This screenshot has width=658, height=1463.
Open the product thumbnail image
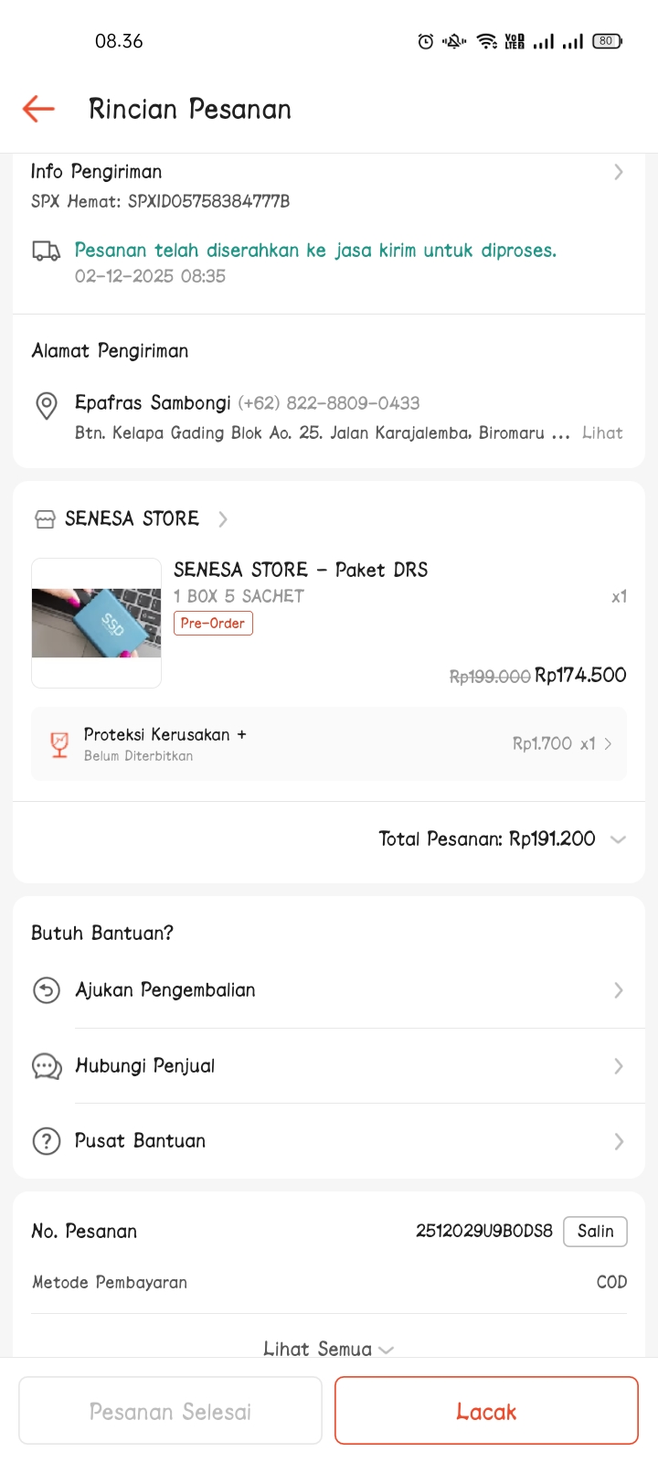point(96,624)
